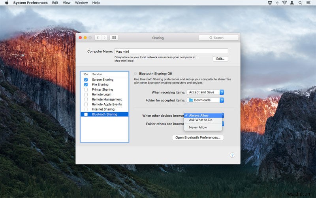Close the Sharing window with red button
The image size is (316, 198).
pos(80,38)
